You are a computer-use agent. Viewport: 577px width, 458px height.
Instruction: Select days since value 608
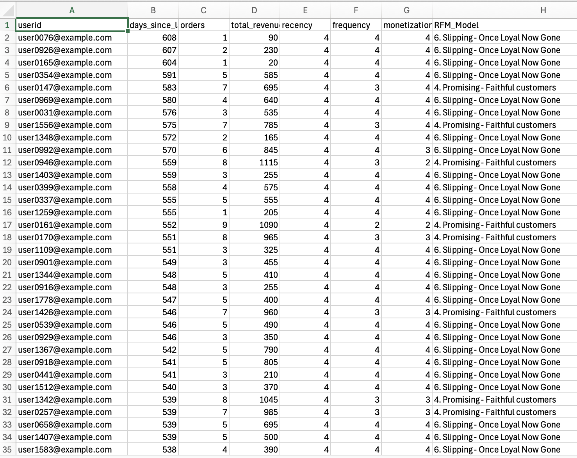pyautogui.click(x=153, y=38)
